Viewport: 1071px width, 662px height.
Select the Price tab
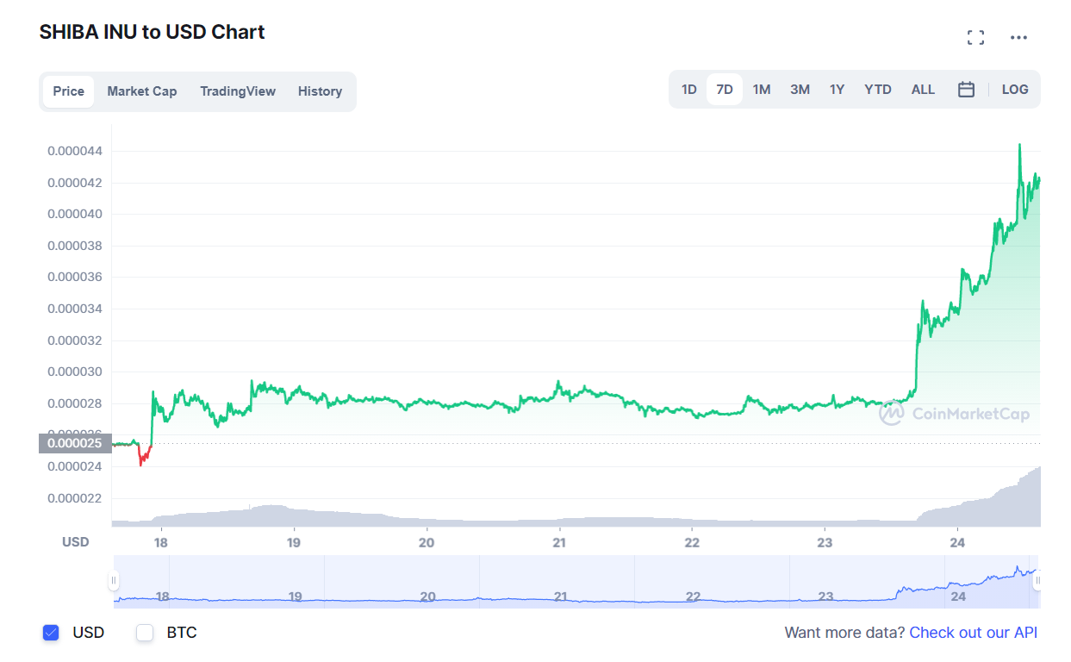tap(69, 91)
